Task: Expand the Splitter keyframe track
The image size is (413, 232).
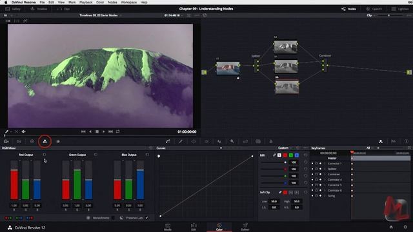Action: 325,169
